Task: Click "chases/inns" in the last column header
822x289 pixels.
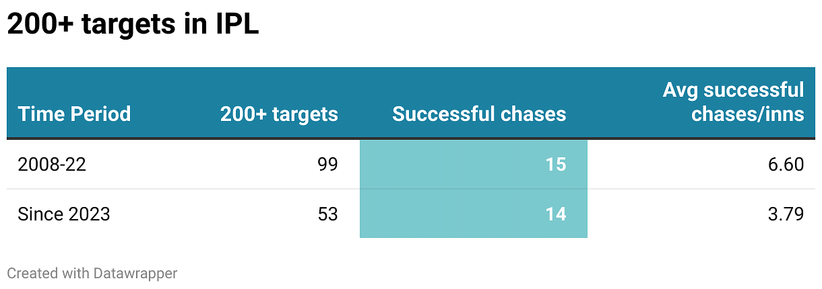Action: [747, 114]
